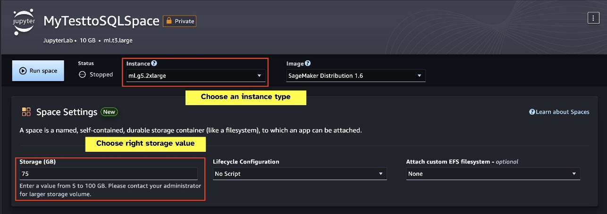Click the Space Settings grid icon

pos(26,112)
